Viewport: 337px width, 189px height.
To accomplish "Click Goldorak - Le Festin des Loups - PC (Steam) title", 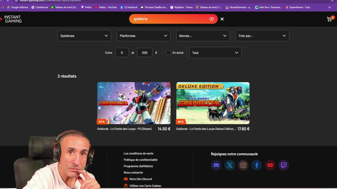I will (x=124, y=129).
